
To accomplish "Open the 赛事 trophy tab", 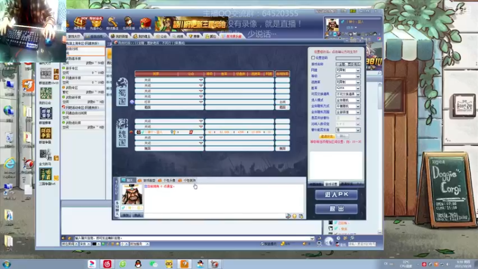I will [x=194, y=36].
